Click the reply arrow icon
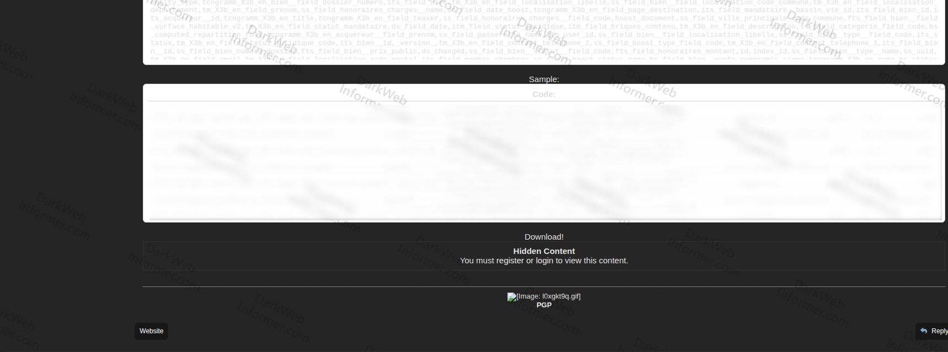The width and height of the screenshot is (948, 352). coord(924,331)
